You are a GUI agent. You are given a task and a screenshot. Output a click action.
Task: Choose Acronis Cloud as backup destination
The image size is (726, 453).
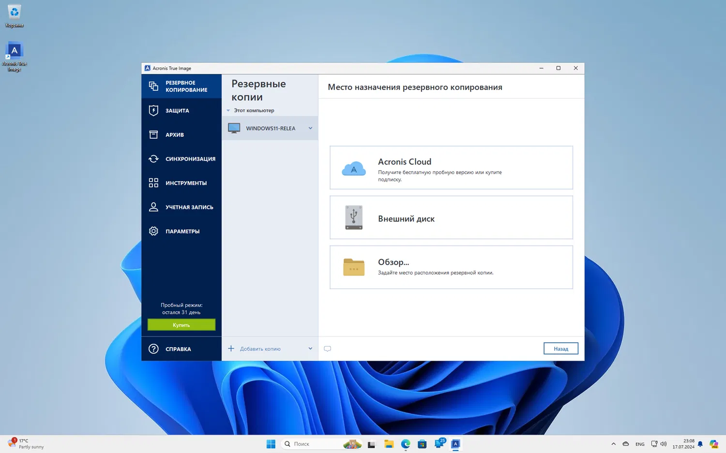[451, 168]
